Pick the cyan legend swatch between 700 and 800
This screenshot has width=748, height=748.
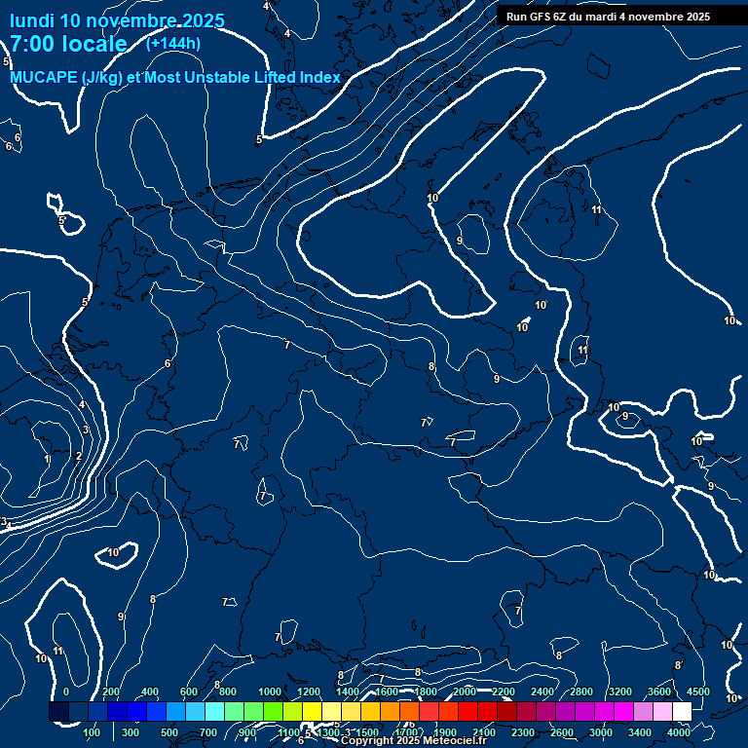[214, 711]
